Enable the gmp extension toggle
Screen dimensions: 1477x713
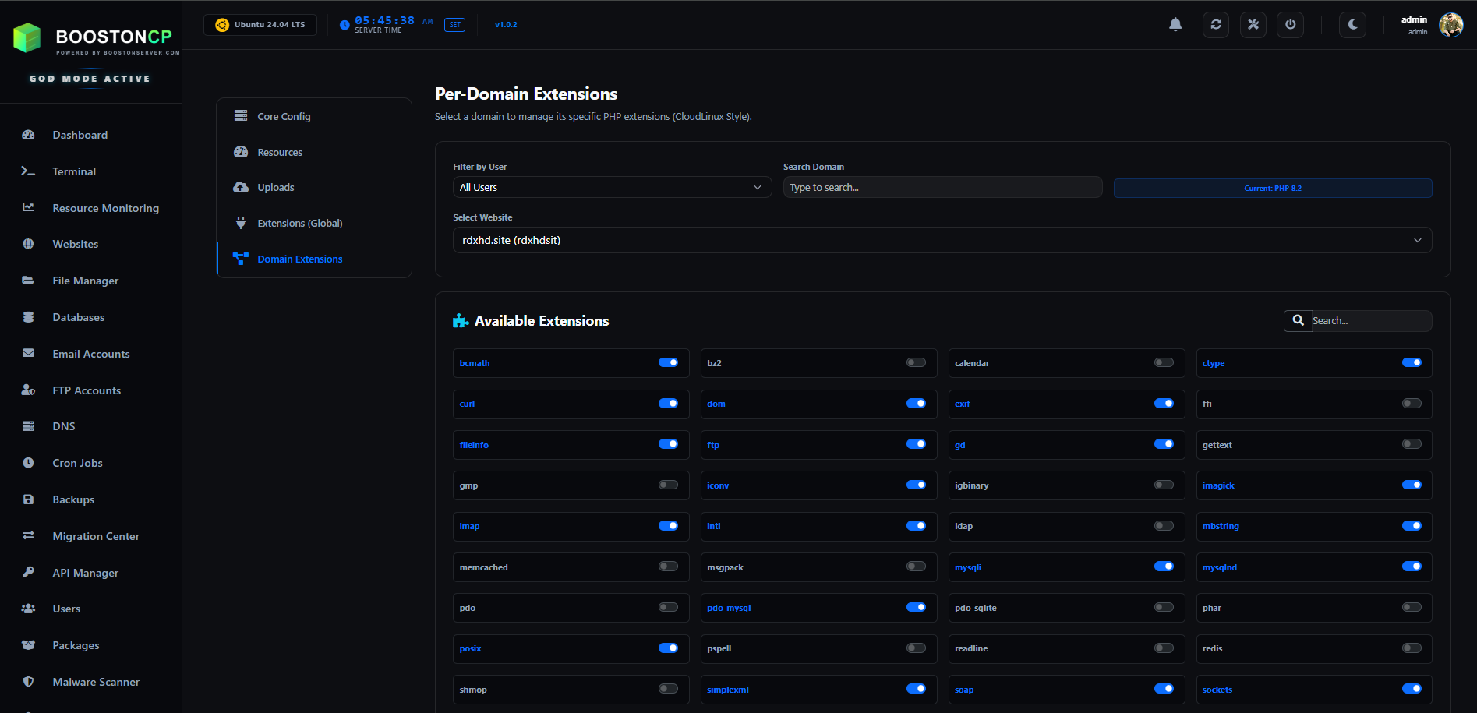(668, 485)
